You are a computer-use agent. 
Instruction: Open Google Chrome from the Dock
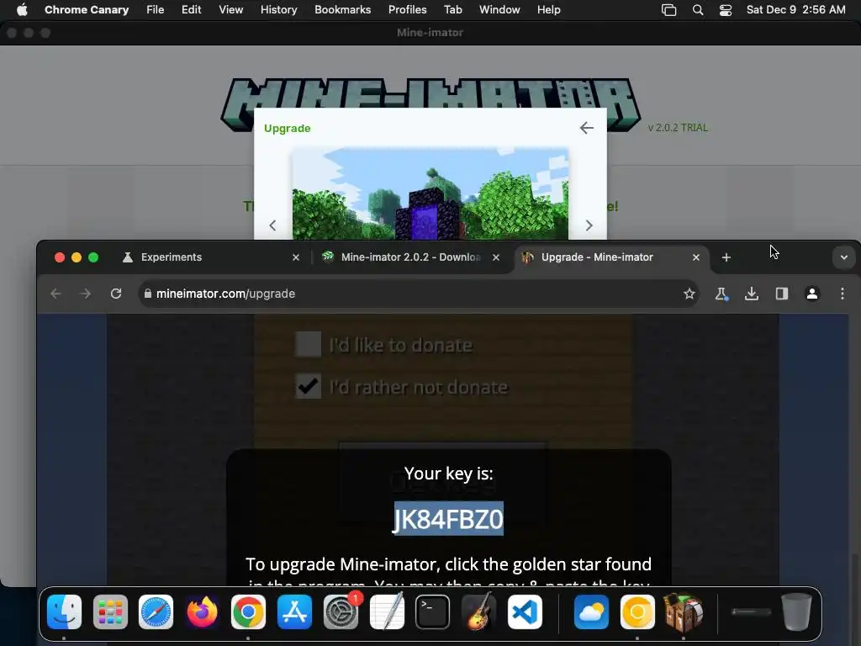[248, 612]
